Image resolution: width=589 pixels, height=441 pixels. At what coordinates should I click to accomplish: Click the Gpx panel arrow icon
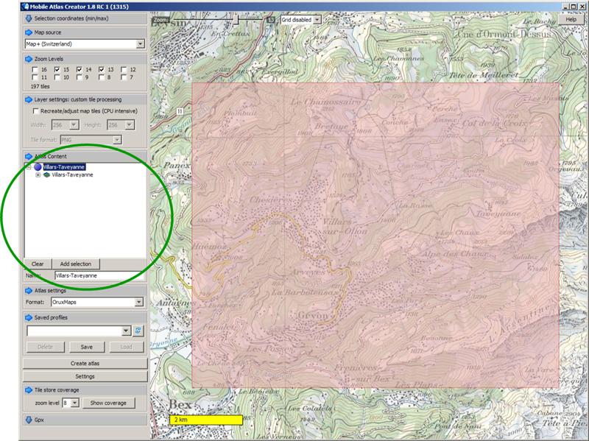point(29,419)
